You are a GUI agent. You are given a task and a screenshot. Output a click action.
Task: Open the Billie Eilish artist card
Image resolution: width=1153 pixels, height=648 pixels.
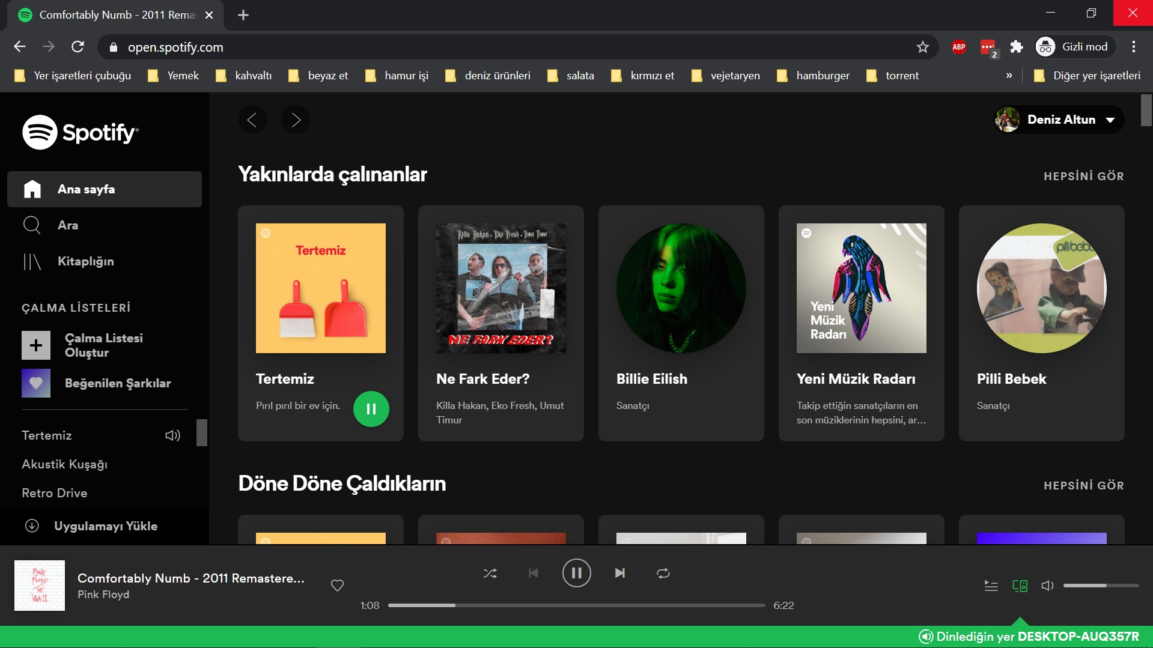[x=681, y=323]
